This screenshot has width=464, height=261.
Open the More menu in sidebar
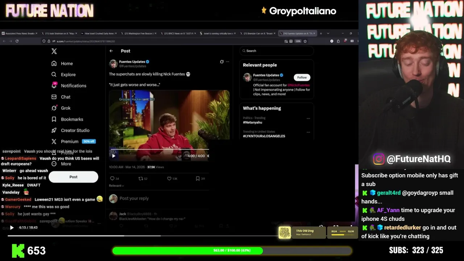click(x=61, y=164)
